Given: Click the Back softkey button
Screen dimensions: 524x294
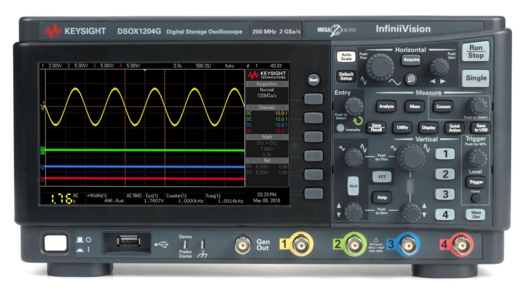Looking at the screenshot, I should point(314,80).
